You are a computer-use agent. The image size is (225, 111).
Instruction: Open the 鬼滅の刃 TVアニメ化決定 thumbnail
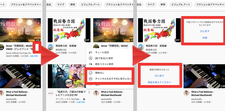point(67,76)
